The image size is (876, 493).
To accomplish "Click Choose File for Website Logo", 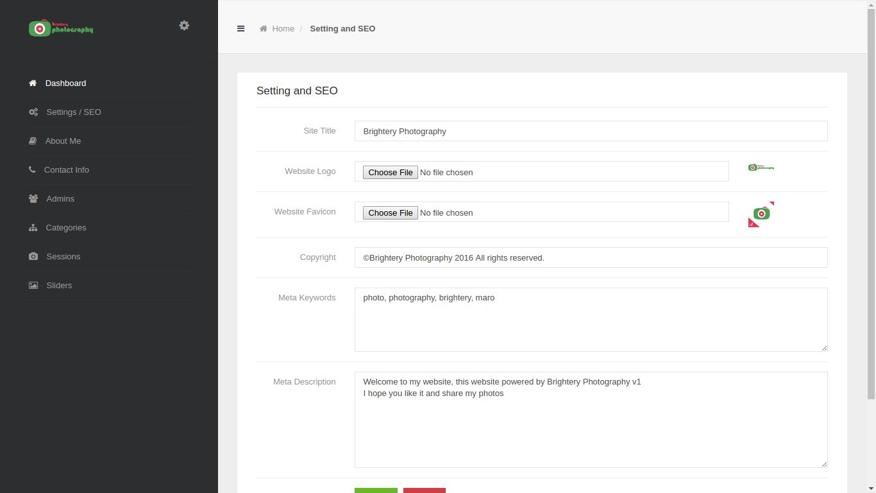I will click(x=390, y=172).
